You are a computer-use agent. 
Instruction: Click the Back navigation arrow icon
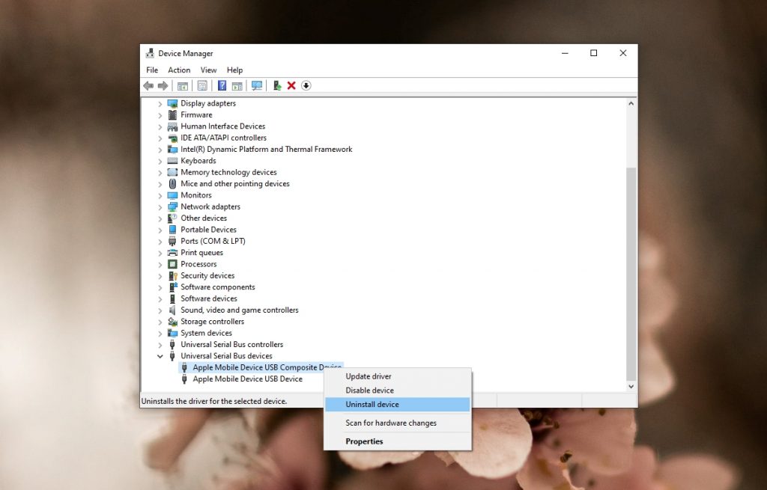coord(148,85)
